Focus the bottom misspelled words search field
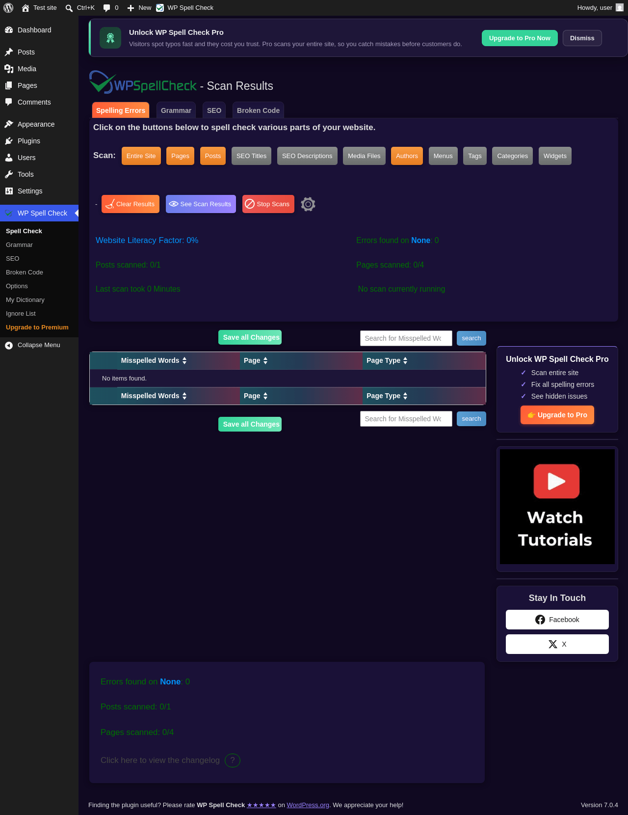The width and height of the screenshot is (628, 815). 406,419
